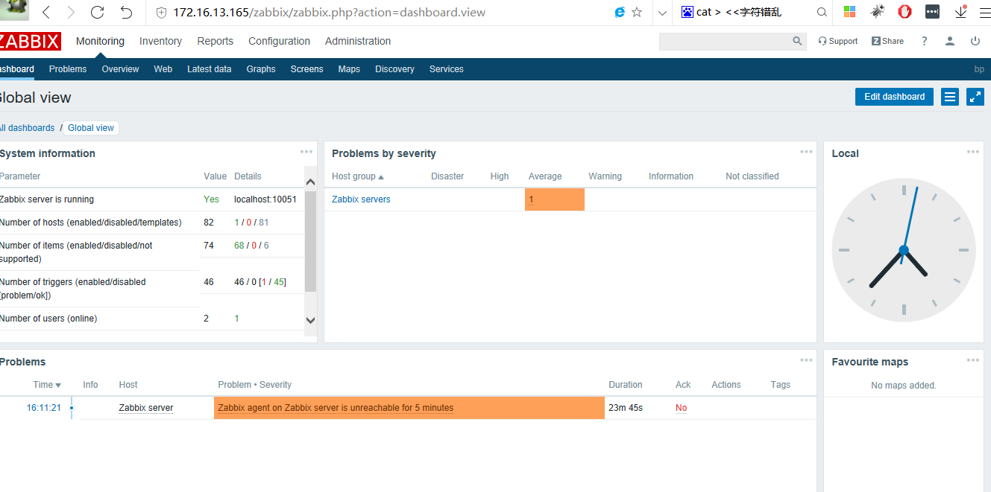
Task: Go back with the browser back arrow
Action: (x=46, y=12)
